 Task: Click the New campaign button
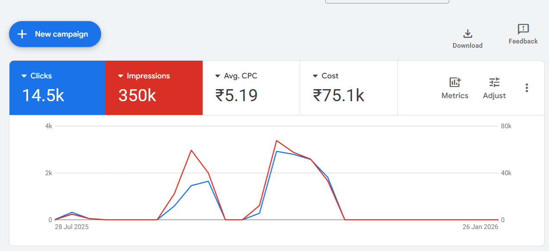coord(55,34)
